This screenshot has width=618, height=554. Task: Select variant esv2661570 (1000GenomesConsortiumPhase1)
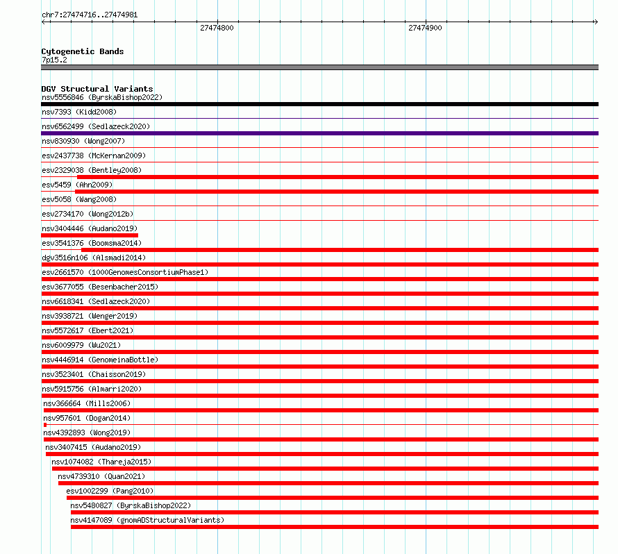point(125,272)
